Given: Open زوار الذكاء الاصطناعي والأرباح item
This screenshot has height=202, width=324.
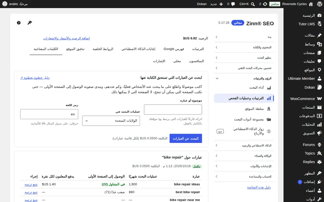Looking at the screenshot, I should coord(244,131).
